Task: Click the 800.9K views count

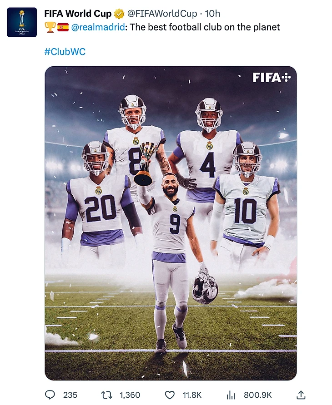Action: 258,395
